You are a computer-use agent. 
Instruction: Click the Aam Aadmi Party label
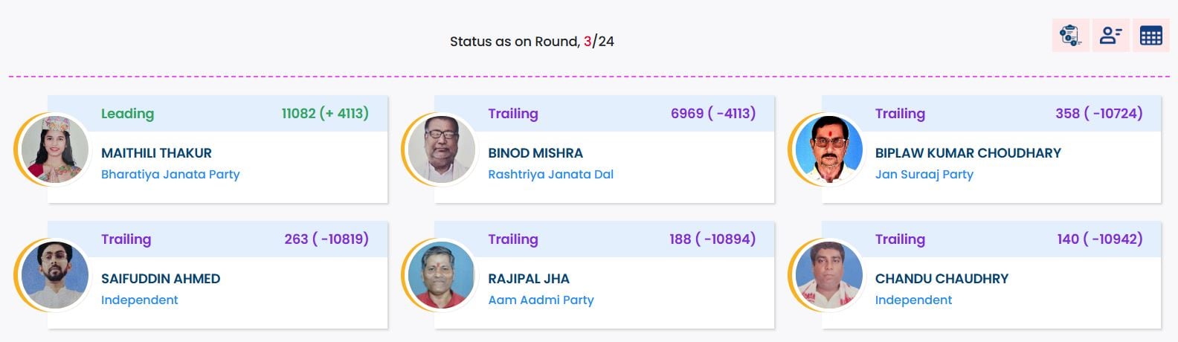[x=541, y=300]
